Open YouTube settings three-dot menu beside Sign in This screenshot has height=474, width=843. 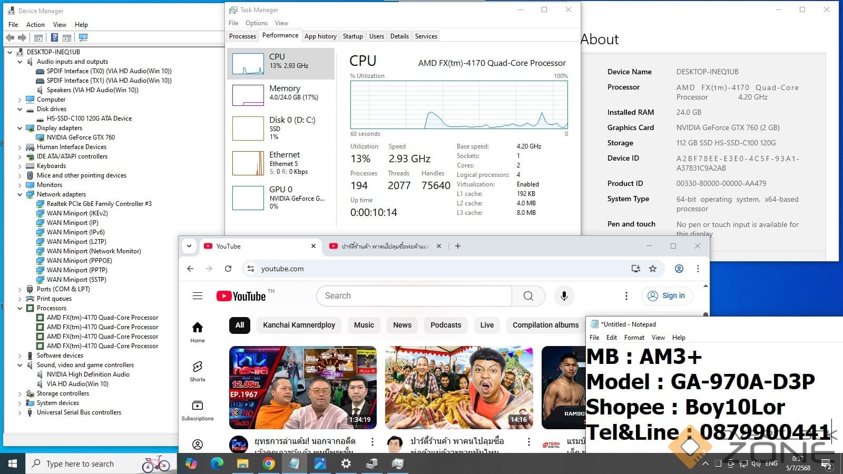pyautogui.click(x=626, y=296)
